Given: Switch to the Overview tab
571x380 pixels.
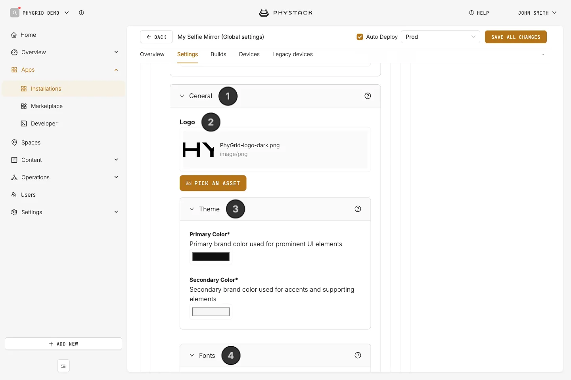Looking at the screenshot, I should [x=152, y=54].
